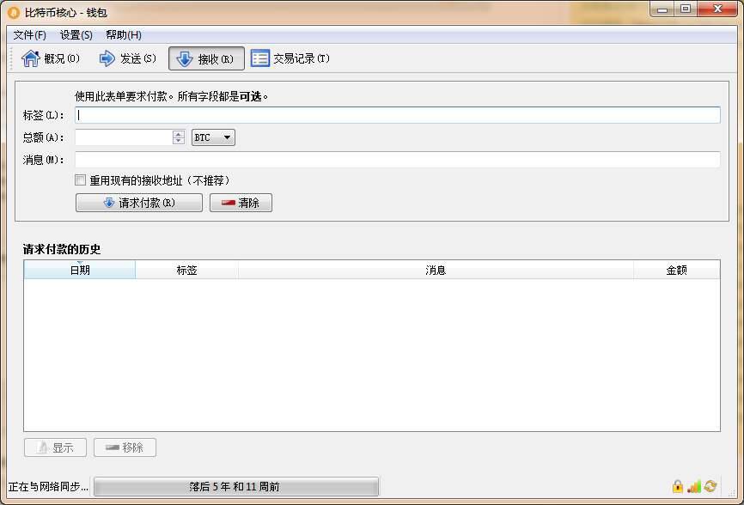Screen dimensions: 744x505
Task: Click the 请求付款 (Request payment) button
Action: [139, 203]
